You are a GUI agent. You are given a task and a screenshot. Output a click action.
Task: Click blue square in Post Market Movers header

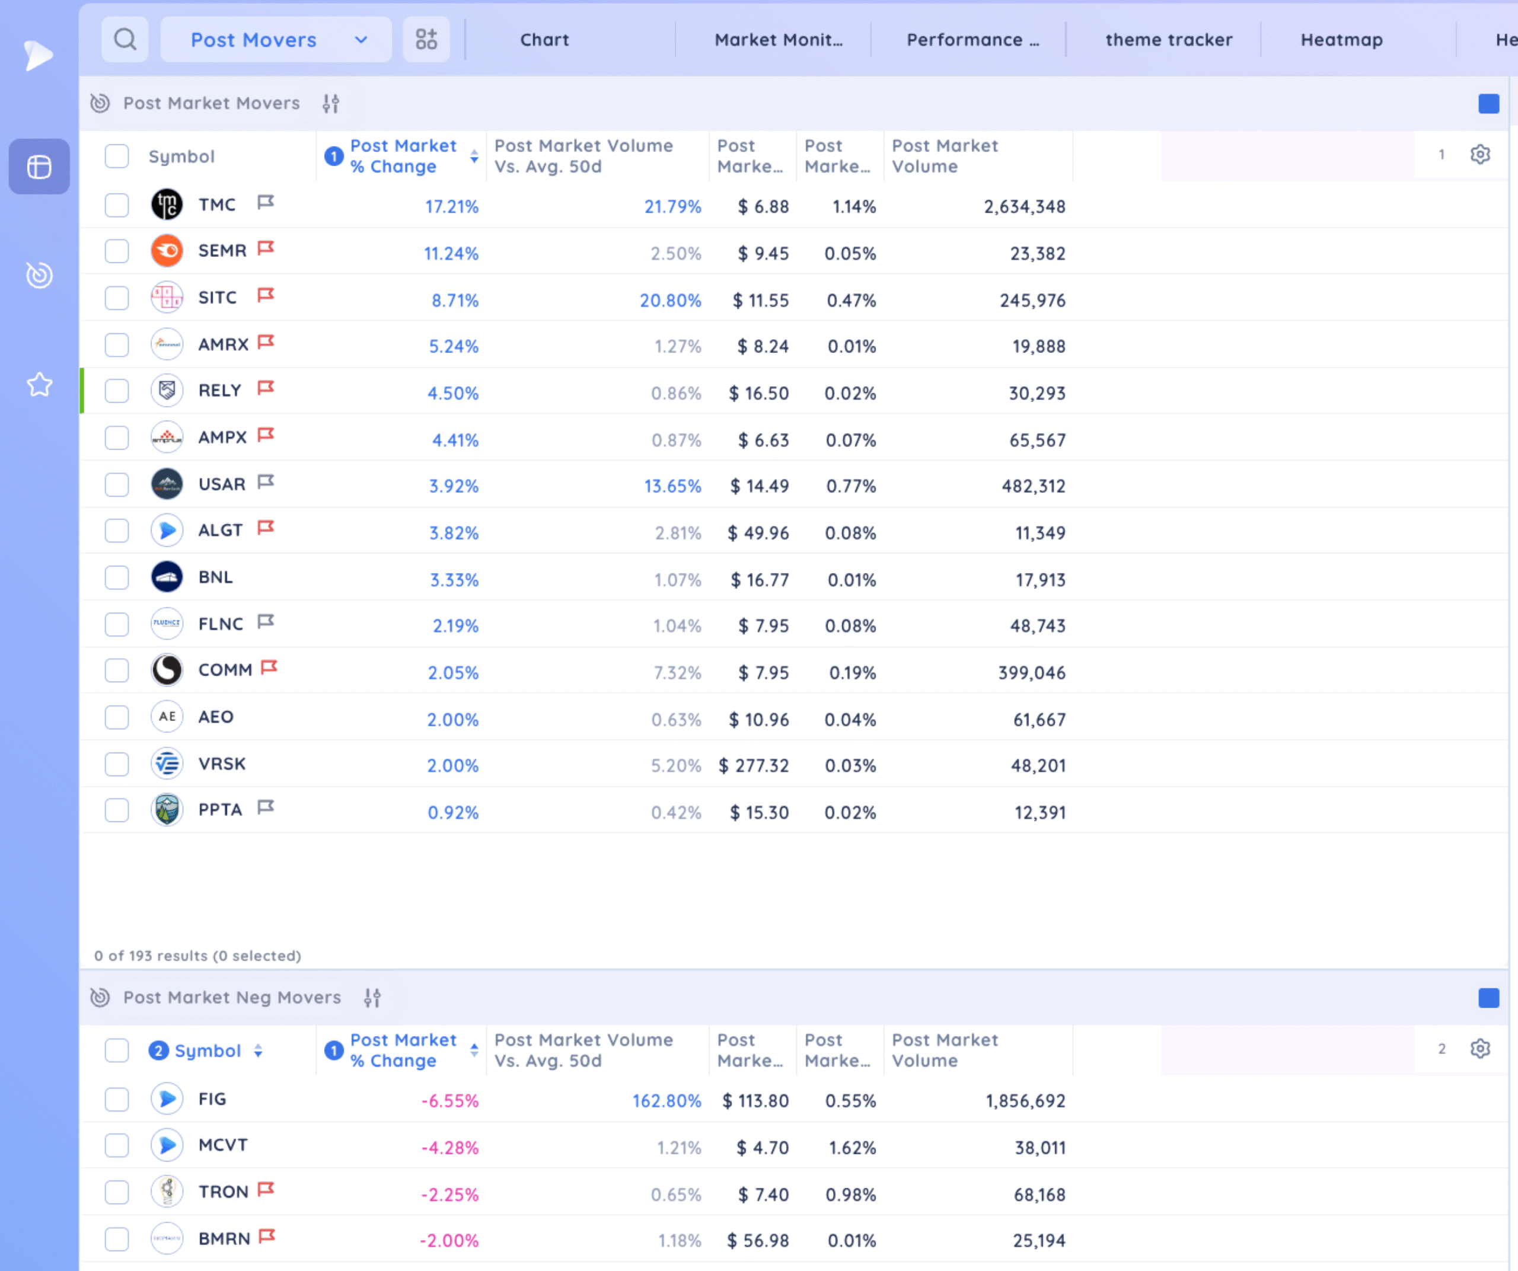click(1488, 104)
